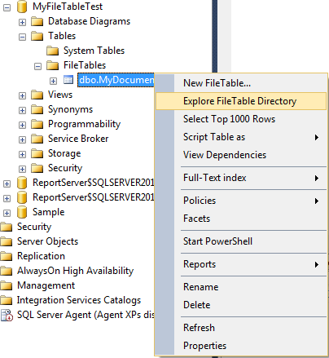
Task: Expand the Views node
Action: [x=22, y=95]
